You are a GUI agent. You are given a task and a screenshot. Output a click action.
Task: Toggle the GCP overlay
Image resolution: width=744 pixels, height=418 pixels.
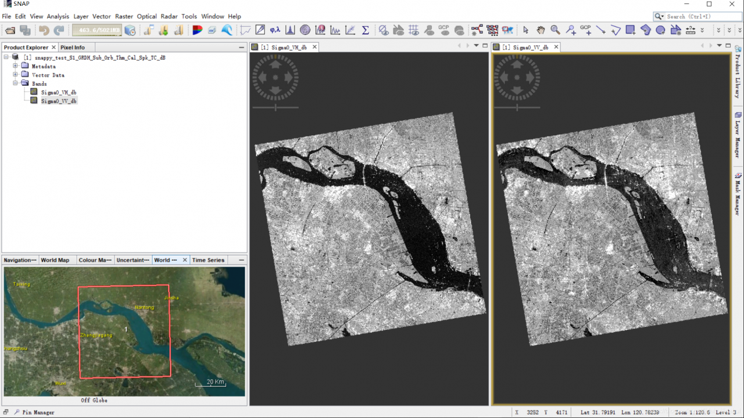pos(443,30)
